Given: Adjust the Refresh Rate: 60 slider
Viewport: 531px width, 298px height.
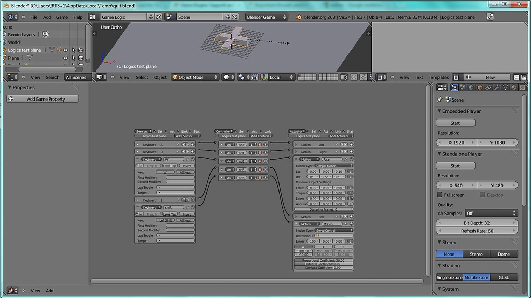Looking at the screenshot, I should 477,231.
